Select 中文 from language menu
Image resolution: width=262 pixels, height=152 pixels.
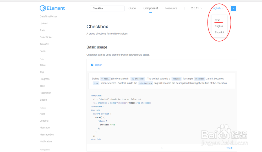(217, 20)
